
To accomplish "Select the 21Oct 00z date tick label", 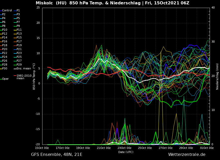I will click(x=104, y=148).
